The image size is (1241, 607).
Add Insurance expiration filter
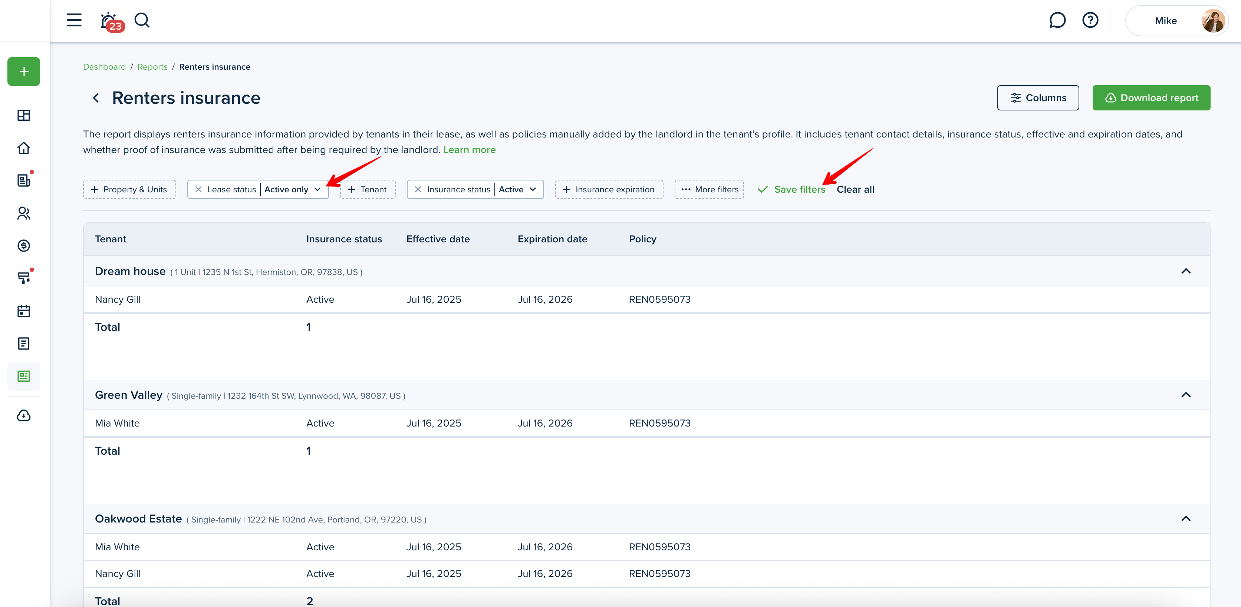coord(609,190)
